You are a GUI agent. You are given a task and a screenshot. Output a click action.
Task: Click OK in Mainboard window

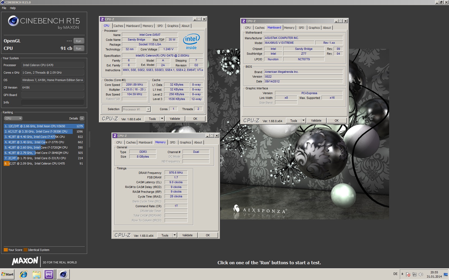click(337, 121)
